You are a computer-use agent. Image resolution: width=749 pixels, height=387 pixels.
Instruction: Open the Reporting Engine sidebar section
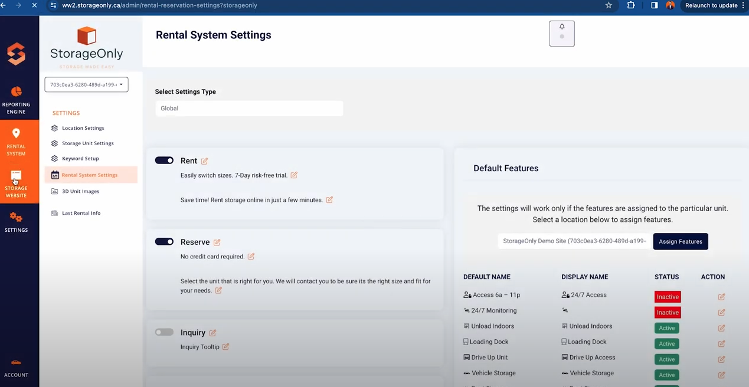coord(16,100)
